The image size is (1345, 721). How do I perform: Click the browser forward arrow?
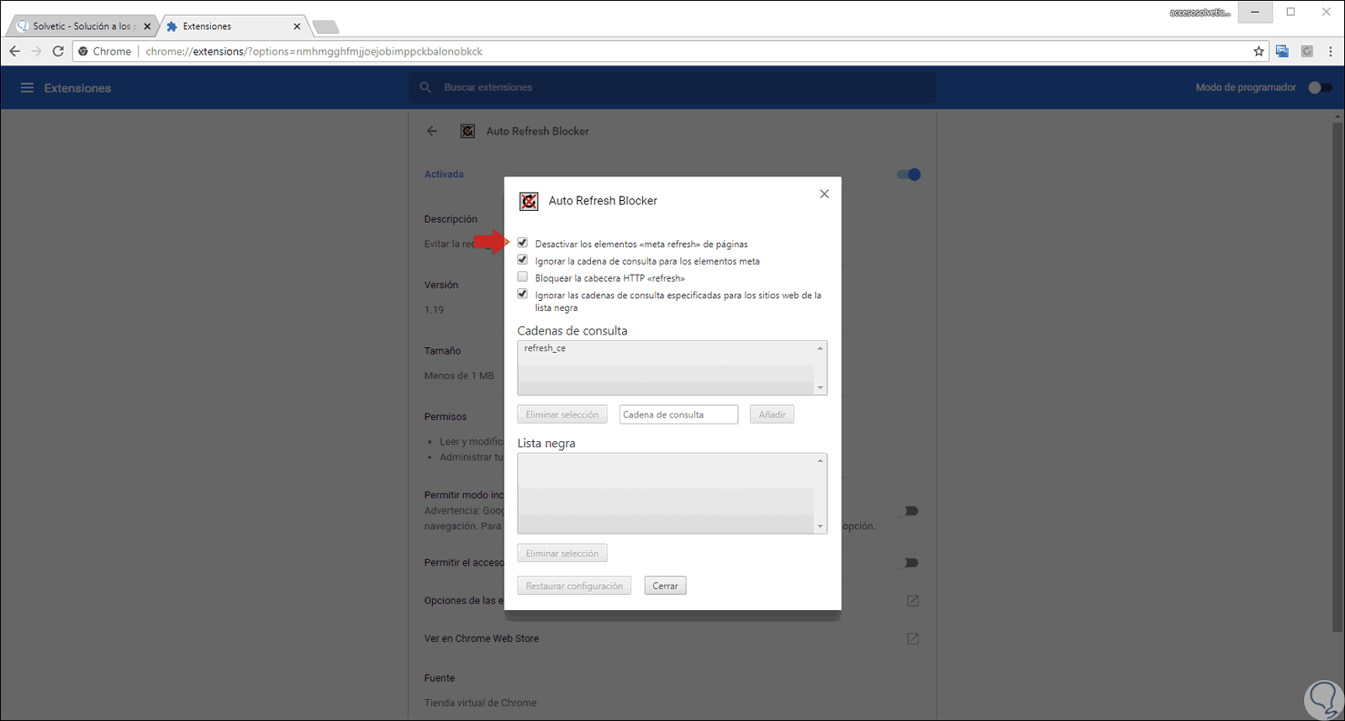pyautogui.click(x=36, y=51)
